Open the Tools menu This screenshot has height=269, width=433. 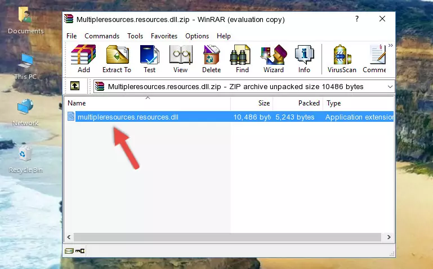point(135,36)
